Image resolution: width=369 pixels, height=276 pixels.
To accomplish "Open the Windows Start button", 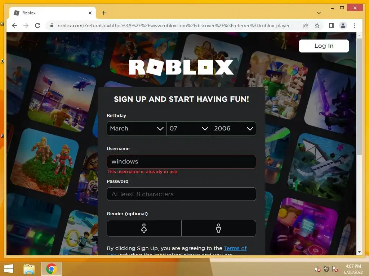I will pyautogui.click(x=9, y=269).
